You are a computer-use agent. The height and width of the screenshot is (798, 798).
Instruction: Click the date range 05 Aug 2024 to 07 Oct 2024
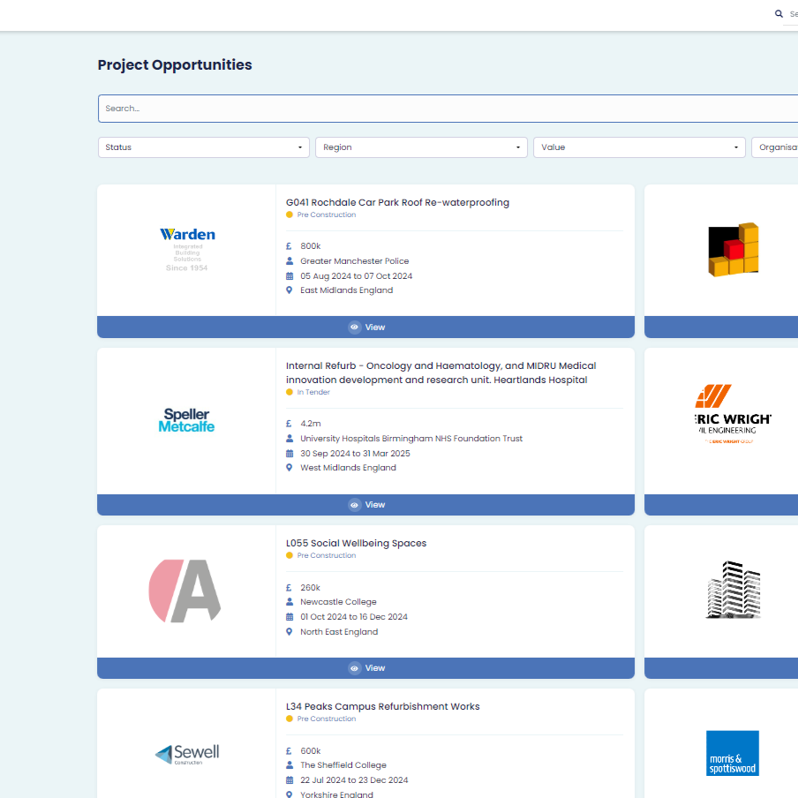coord(357,275)
